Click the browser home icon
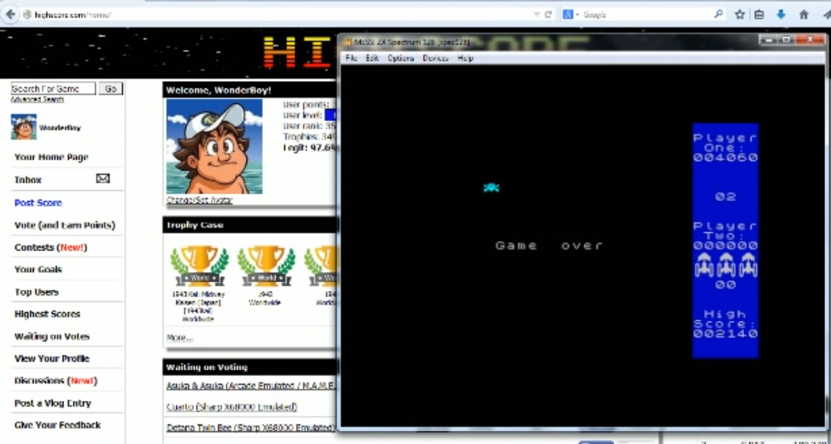Viewport: 831px width, 444px height. point(804,14)
